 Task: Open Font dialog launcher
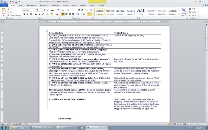click(59, 18)
